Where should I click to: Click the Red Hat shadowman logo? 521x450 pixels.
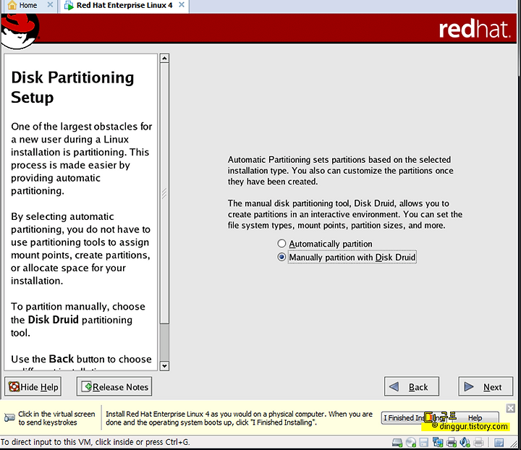(x=20, y=30)
